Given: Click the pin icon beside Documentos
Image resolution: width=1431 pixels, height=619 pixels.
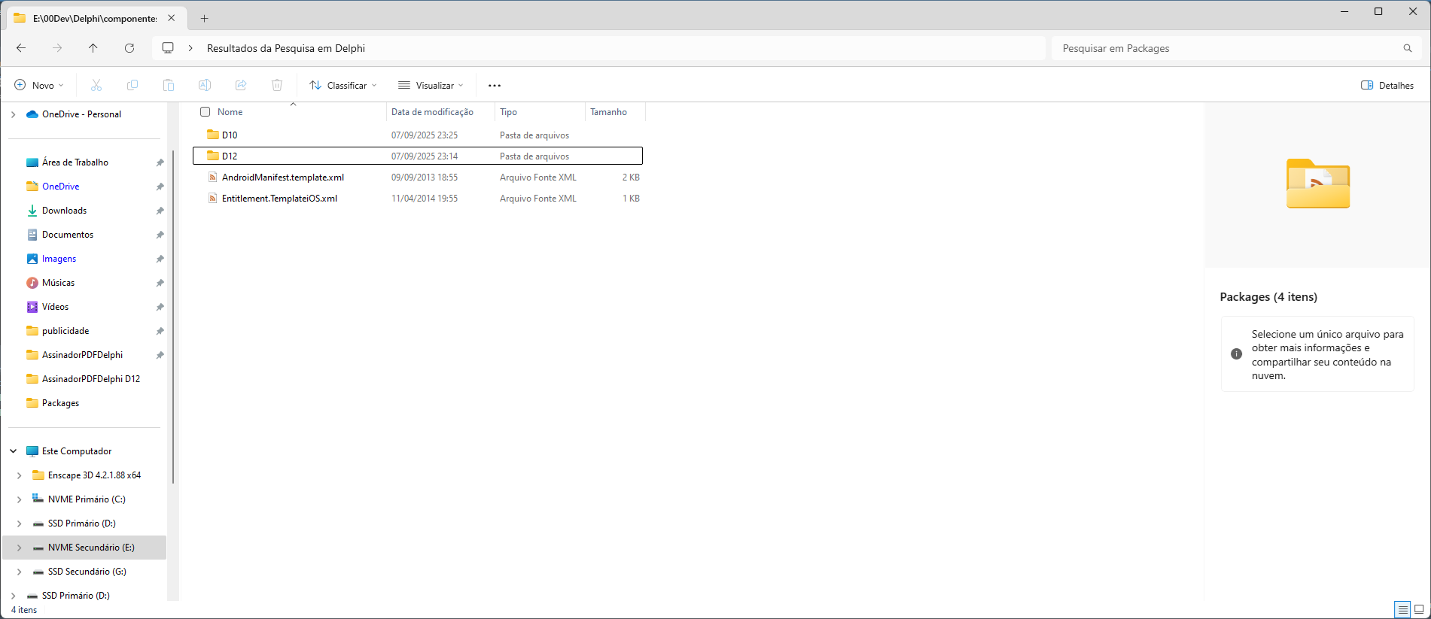Looking at the screenshot, I should click(x=160, y=235).
